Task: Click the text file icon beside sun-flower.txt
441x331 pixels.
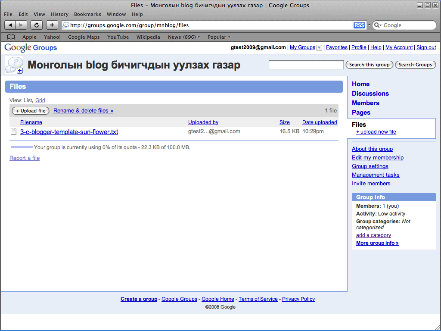Action: click(x=13, y=131)
